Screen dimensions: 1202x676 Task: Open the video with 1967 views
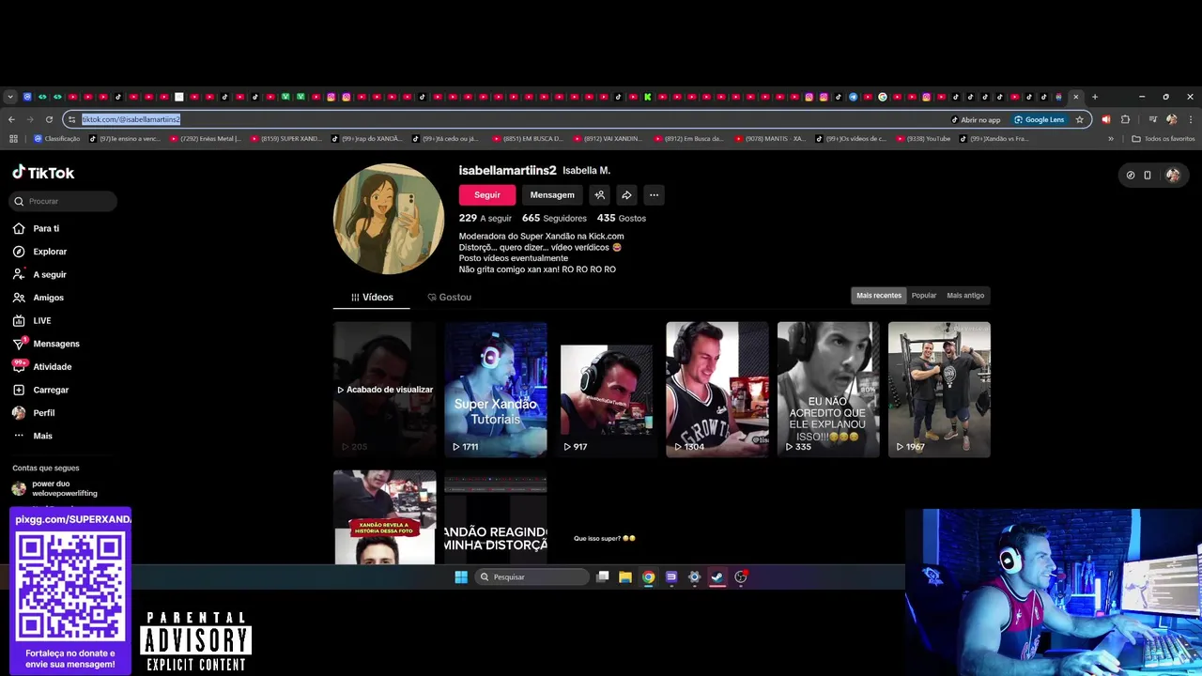tap(939, 390)
